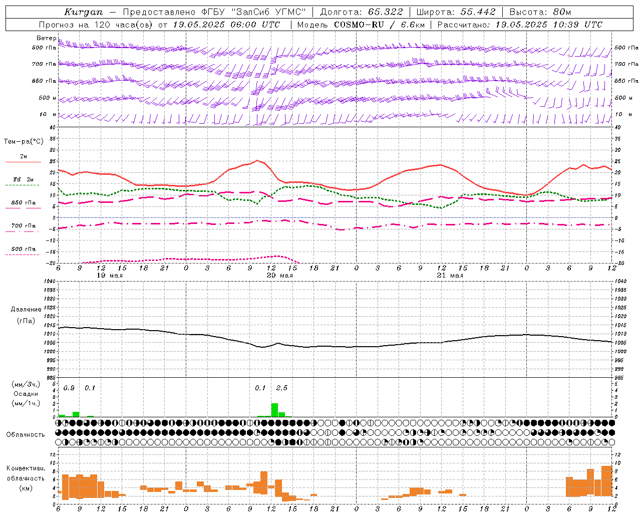Click the "Конвективн." convective cloud label
This screenshot has width=641, height=513.
[26, 468]
